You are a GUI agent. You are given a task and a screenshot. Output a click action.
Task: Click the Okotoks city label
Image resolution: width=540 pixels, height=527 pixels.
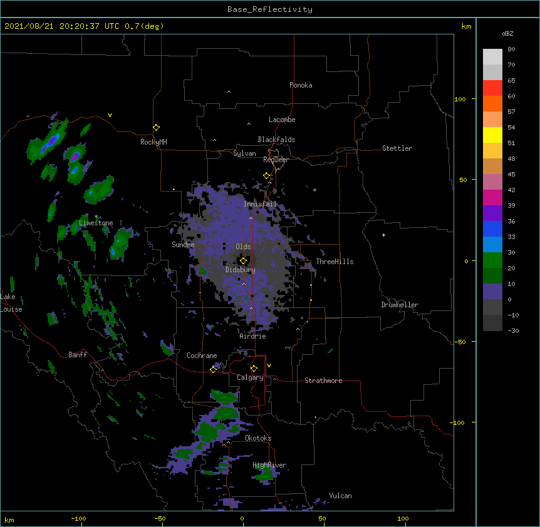click(x=258, y=438)
